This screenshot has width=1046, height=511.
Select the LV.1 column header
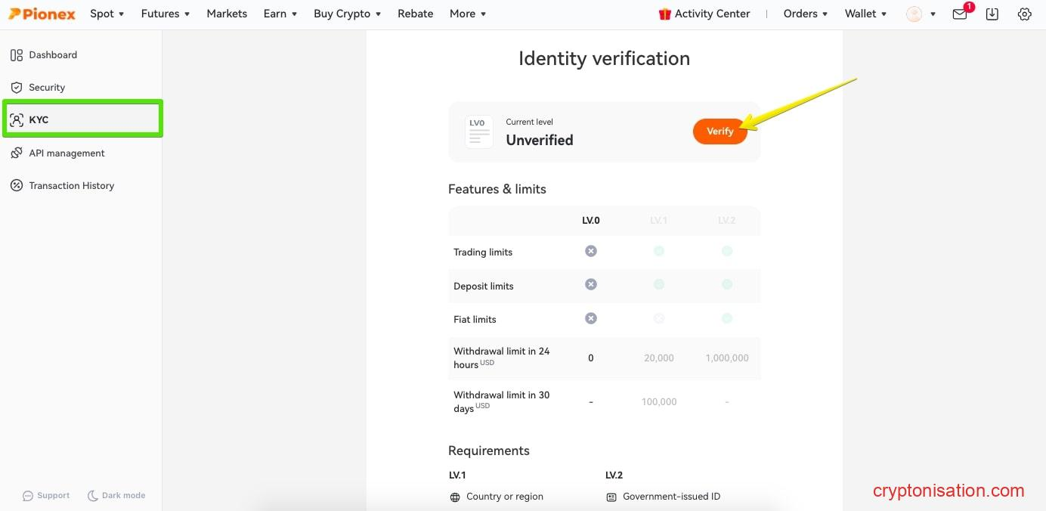(x=658, y=221)
